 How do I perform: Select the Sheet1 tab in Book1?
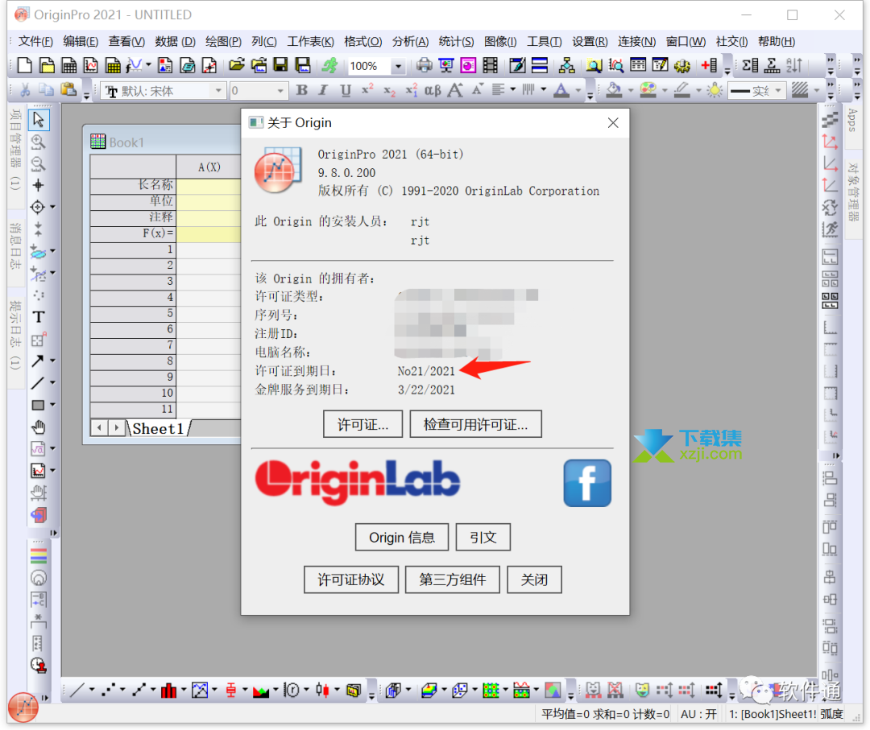158,428
